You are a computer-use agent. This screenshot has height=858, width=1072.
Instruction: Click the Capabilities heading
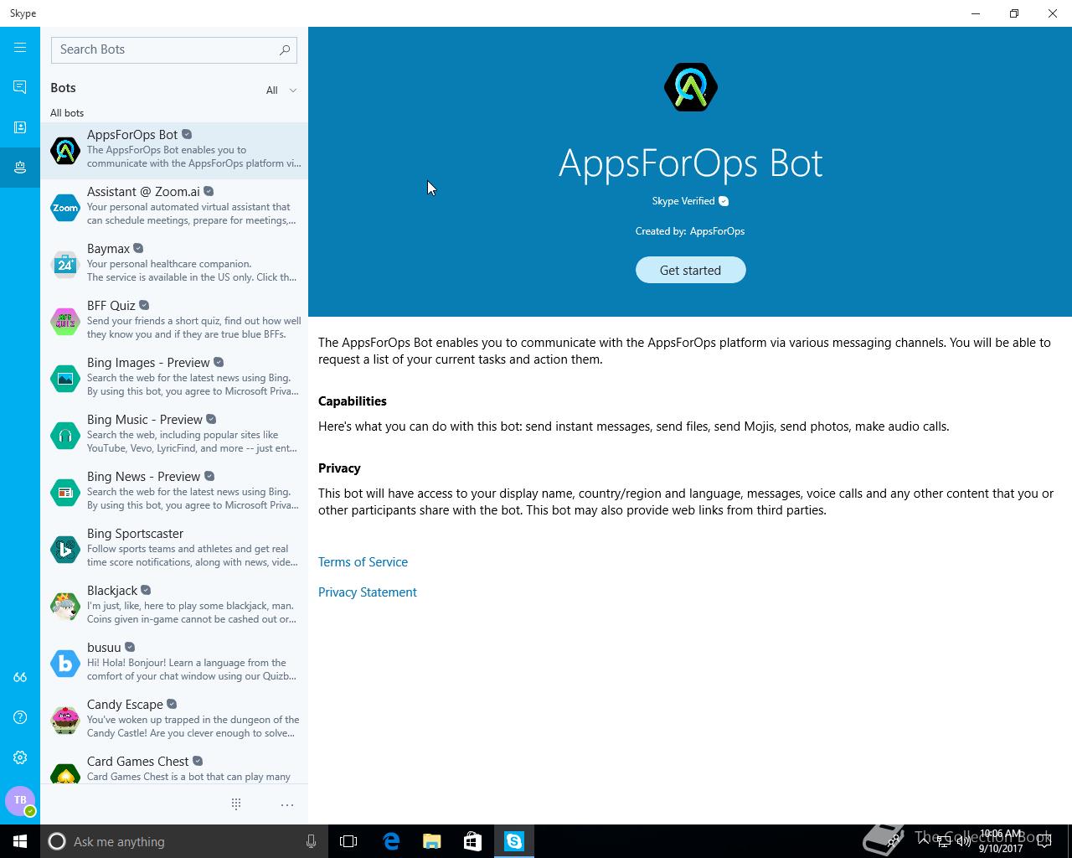[x=352, y=401]
